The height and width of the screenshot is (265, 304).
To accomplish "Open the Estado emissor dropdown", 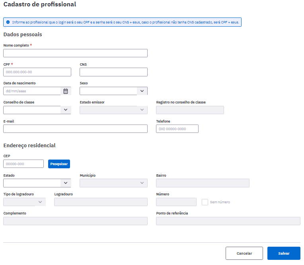I will pos(114,110).
